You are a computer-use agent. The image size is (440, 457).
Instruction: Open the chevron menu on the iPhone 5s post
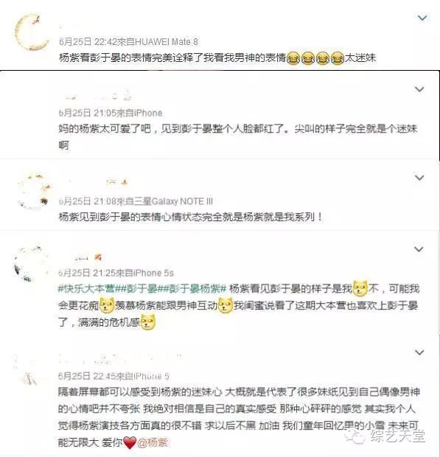(x=419, y=249)
